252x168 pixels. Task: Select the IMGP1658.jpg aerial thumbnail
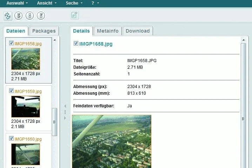[x=26, y=59]
